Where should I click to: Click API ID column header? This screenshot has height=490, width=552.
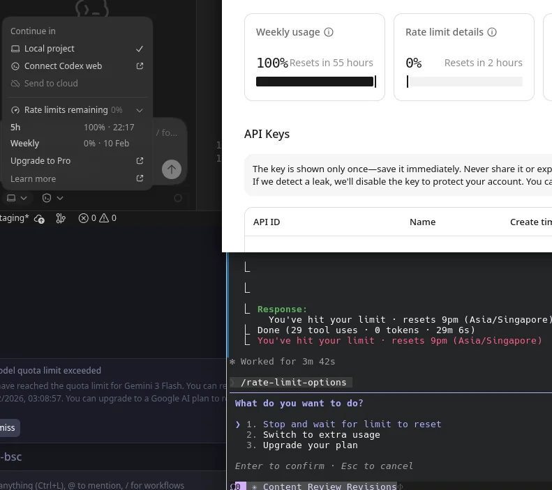click(267, 222)
